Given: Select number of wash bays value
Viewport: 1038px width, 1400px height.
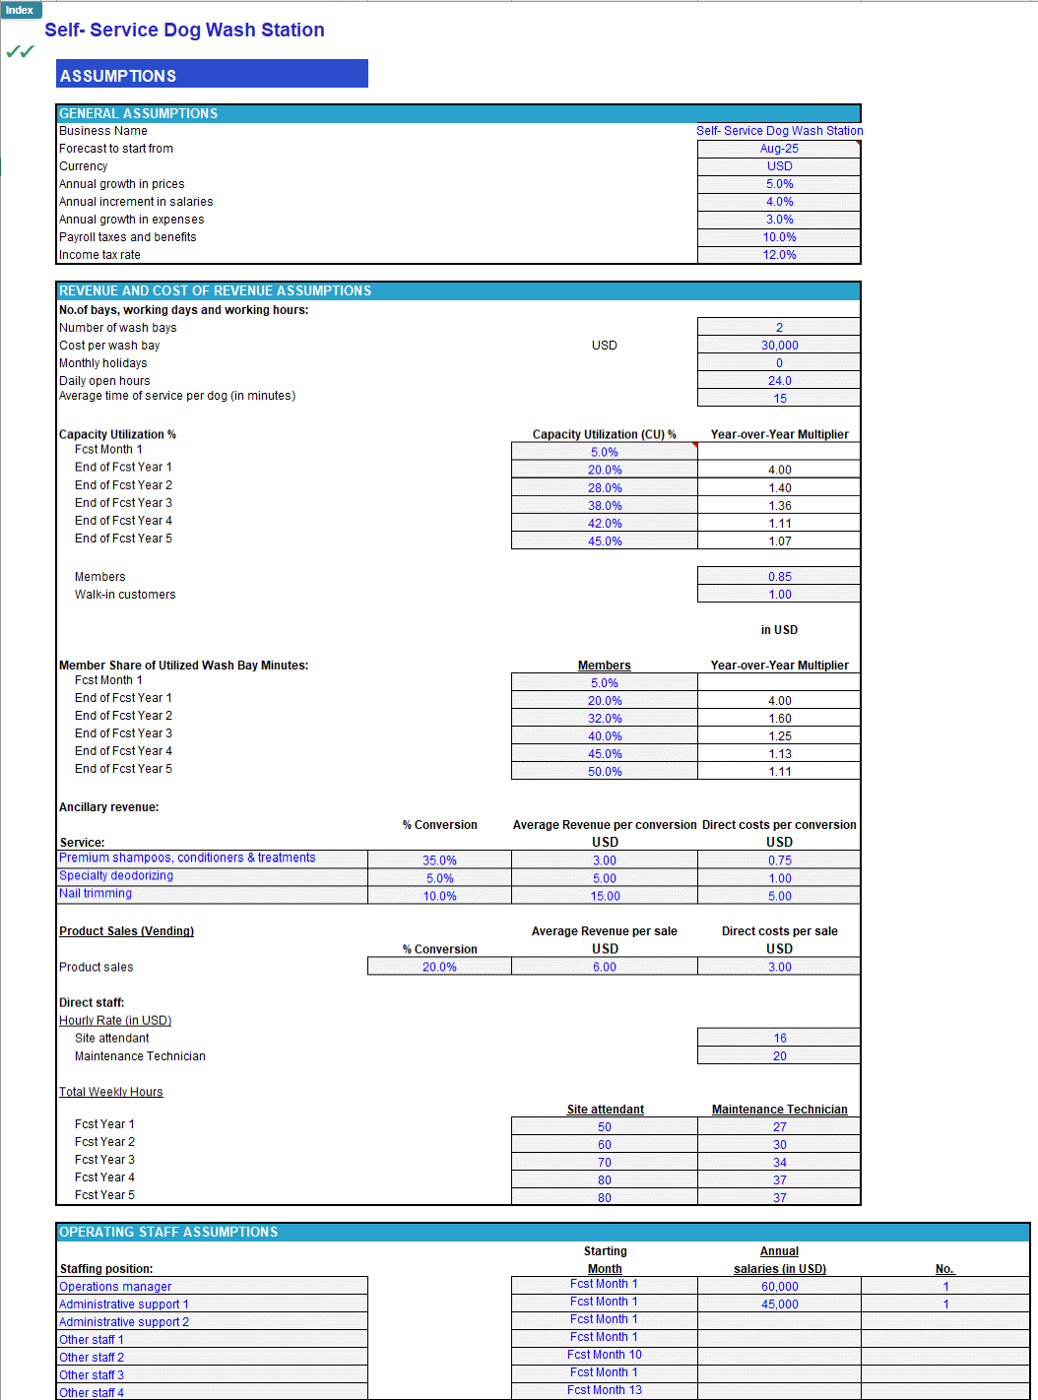Looking at the screenshot, I should 779,328.
